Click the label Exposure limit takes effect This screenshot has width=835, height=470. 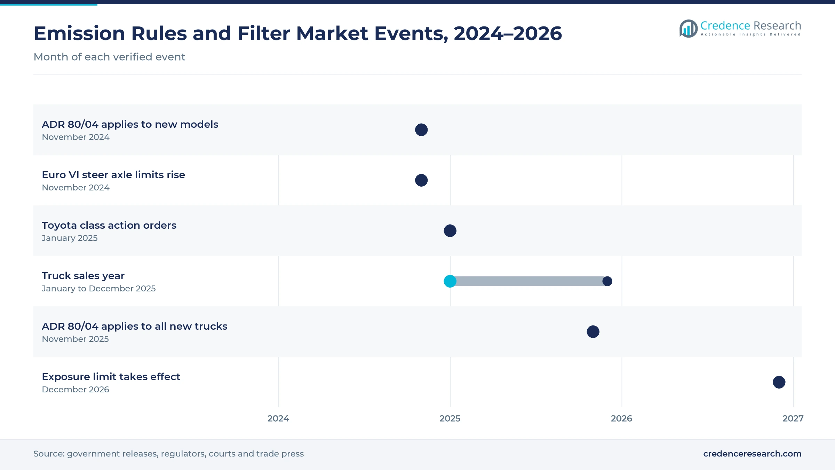pos(111,377)
